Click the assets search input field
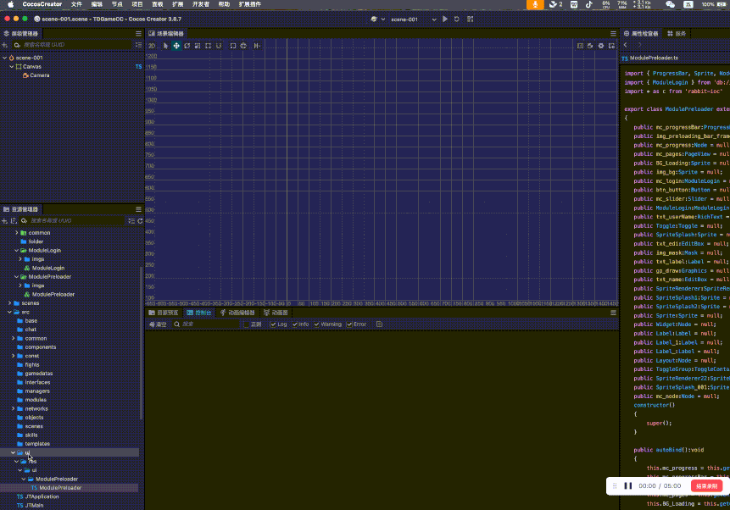The image size is (730, 510). click(x=73, y=220)
